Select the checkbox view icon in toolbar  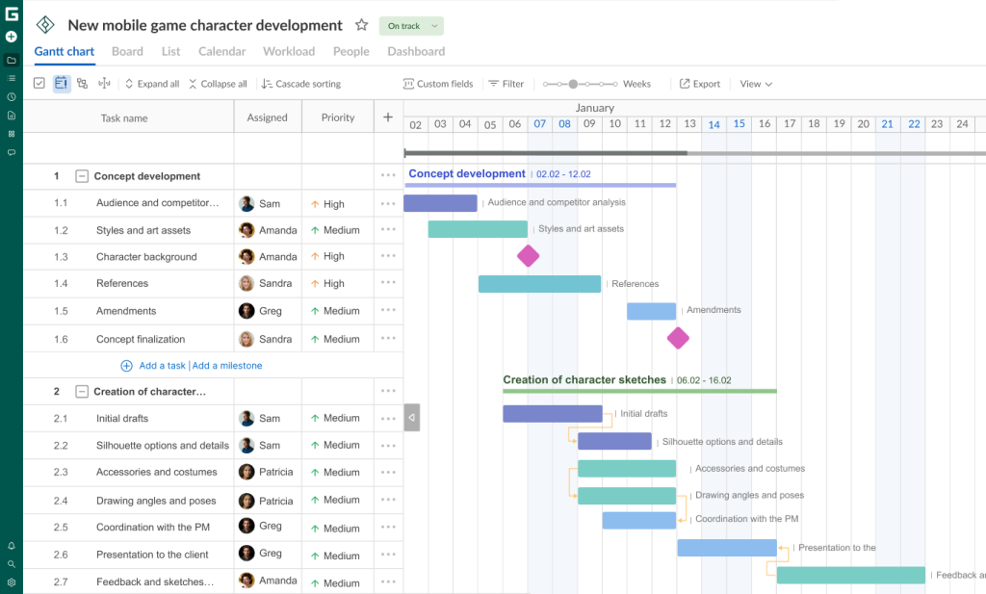click(39, 83)
